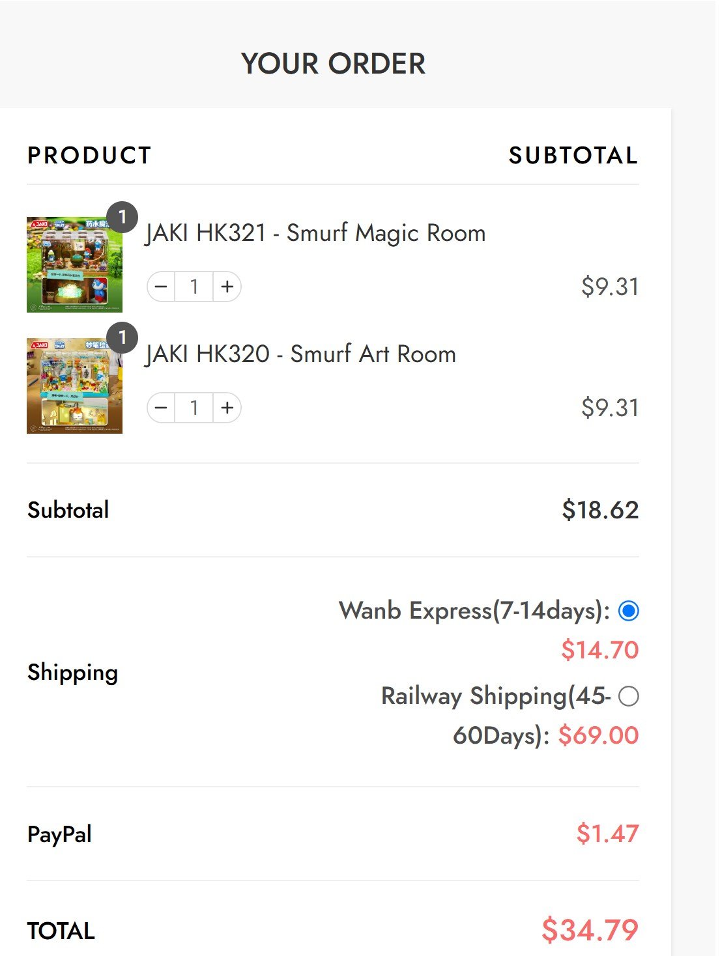The width and height of the screenshot is (720, 956).
Task: Click the $34.79 total amount
Action: pyautogui.click(x=590, y=929)
